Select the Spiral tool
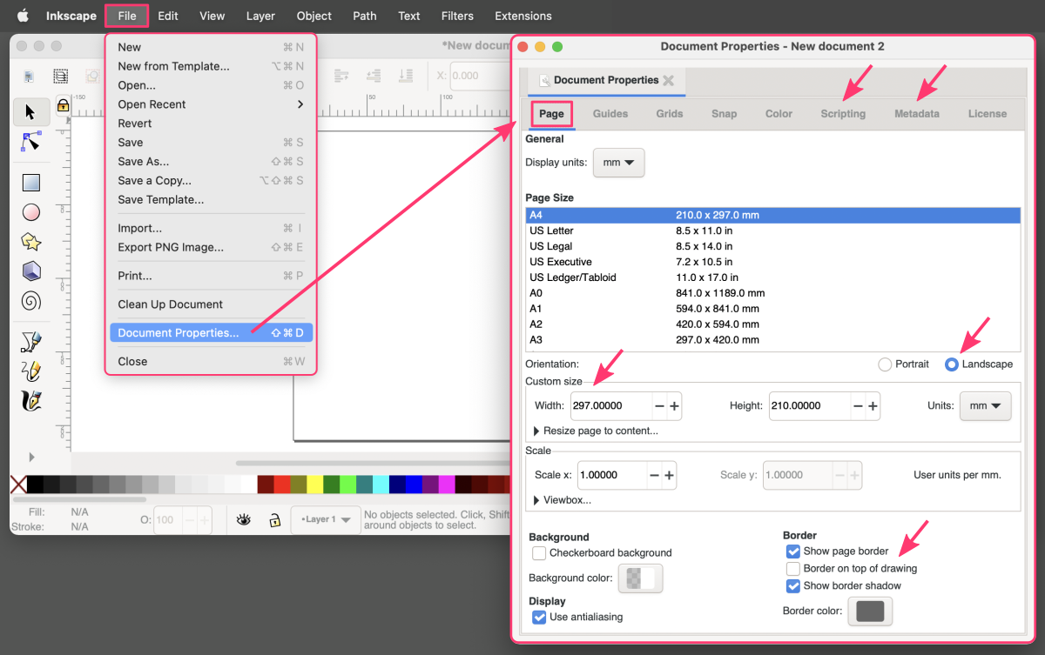The image size is (1045, 655). point(31,301)
